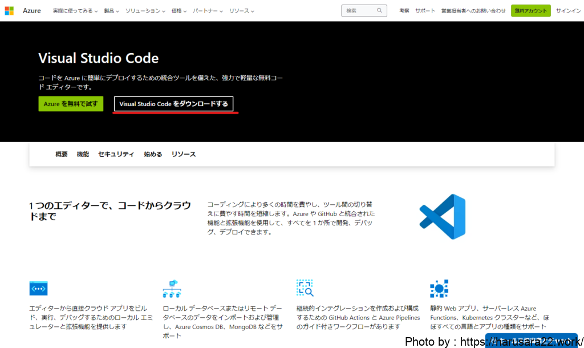
Task: Open the サインイン link
Action: (568, 11)
